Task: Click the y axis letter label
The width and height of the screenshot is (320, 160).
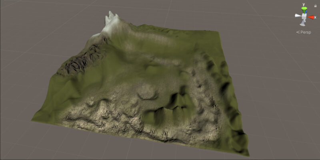Action: click(304, 4)
